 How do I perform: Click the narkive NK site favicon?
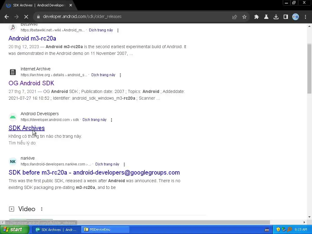tap(13, 161)
